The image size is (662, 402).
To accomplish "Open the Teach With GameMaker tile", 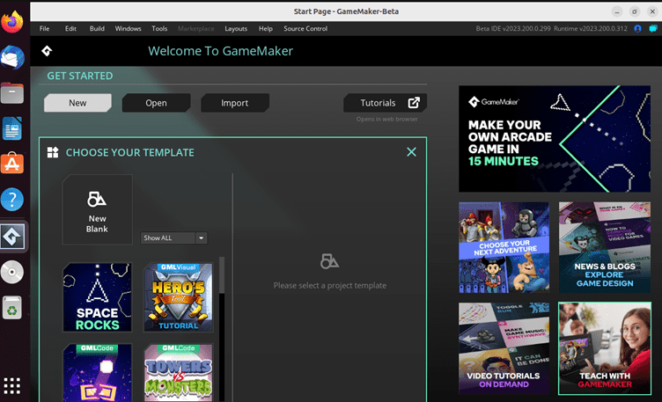I will [605, 348].
